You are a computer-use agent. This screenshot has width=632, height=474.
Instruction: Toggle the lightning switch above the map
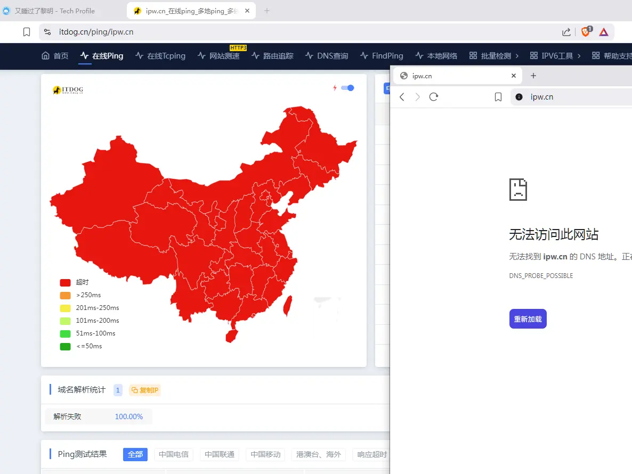pyautogui.click(x=347, y=88)
